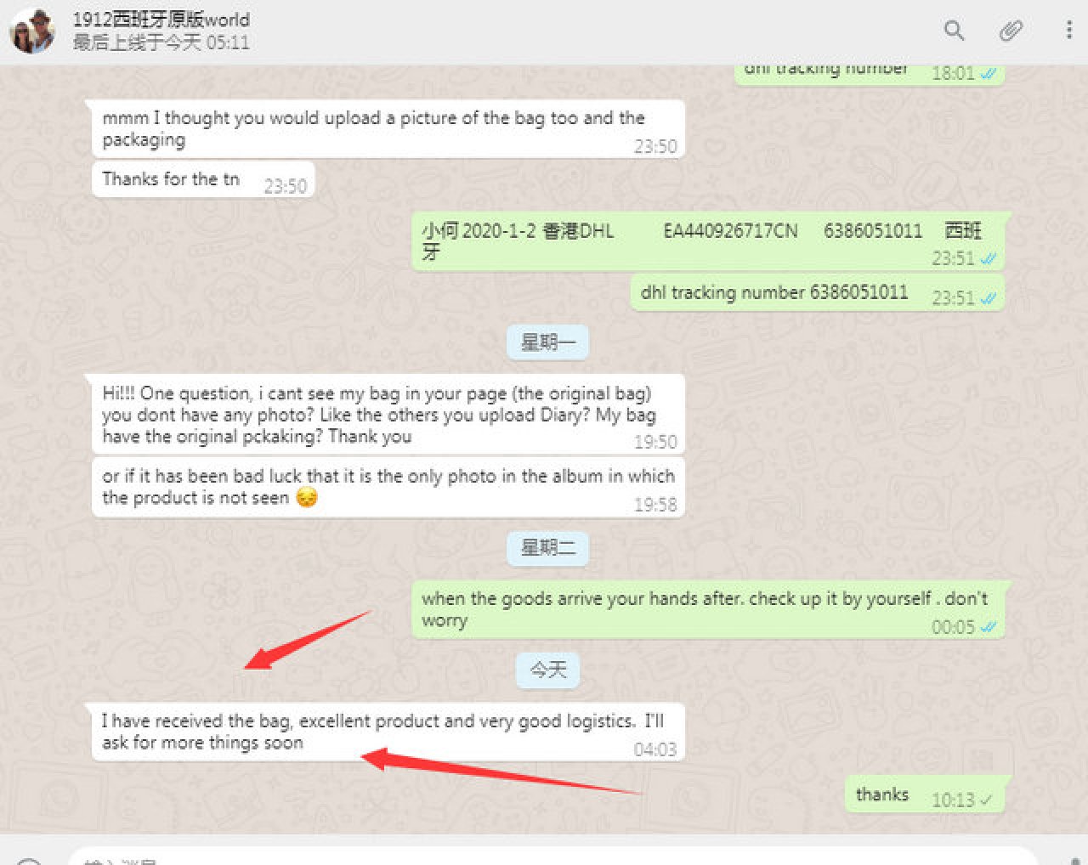Click the paperclip attach icon
1088x865 pixels.
click(1011, 31)
